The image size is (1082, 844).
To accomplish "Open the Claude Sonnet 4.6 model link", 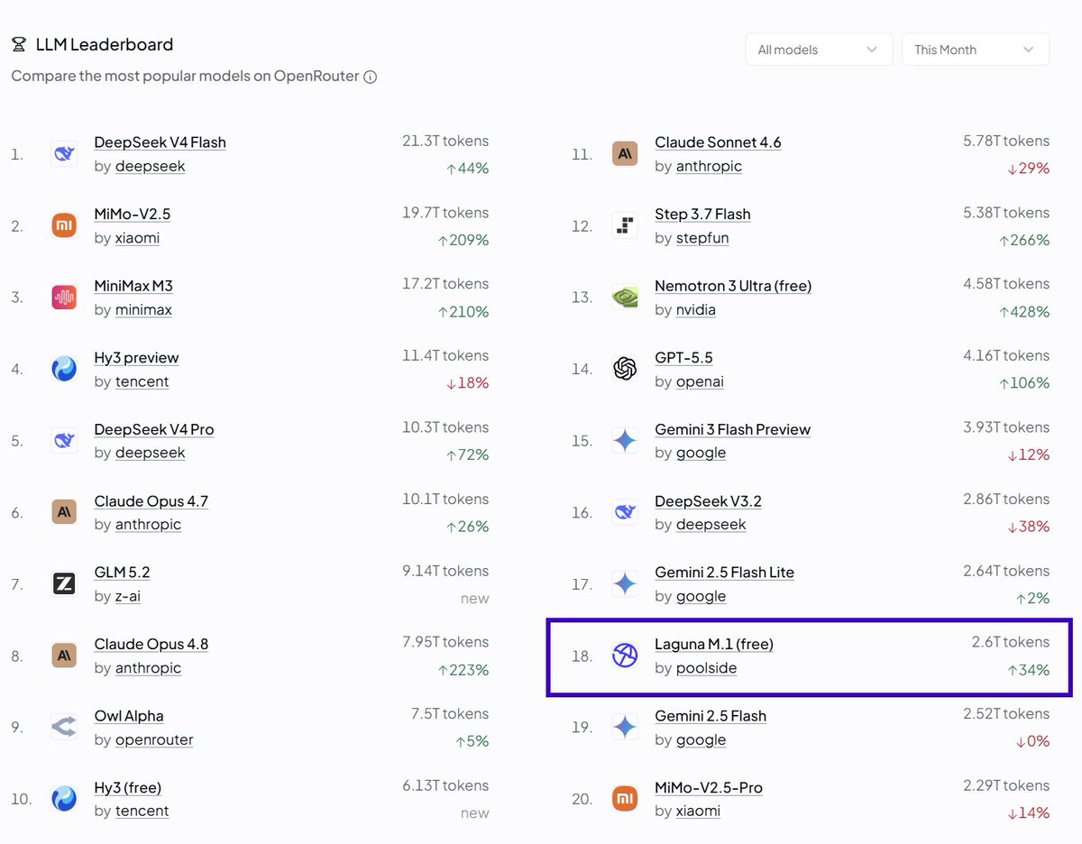I will 718,142.
